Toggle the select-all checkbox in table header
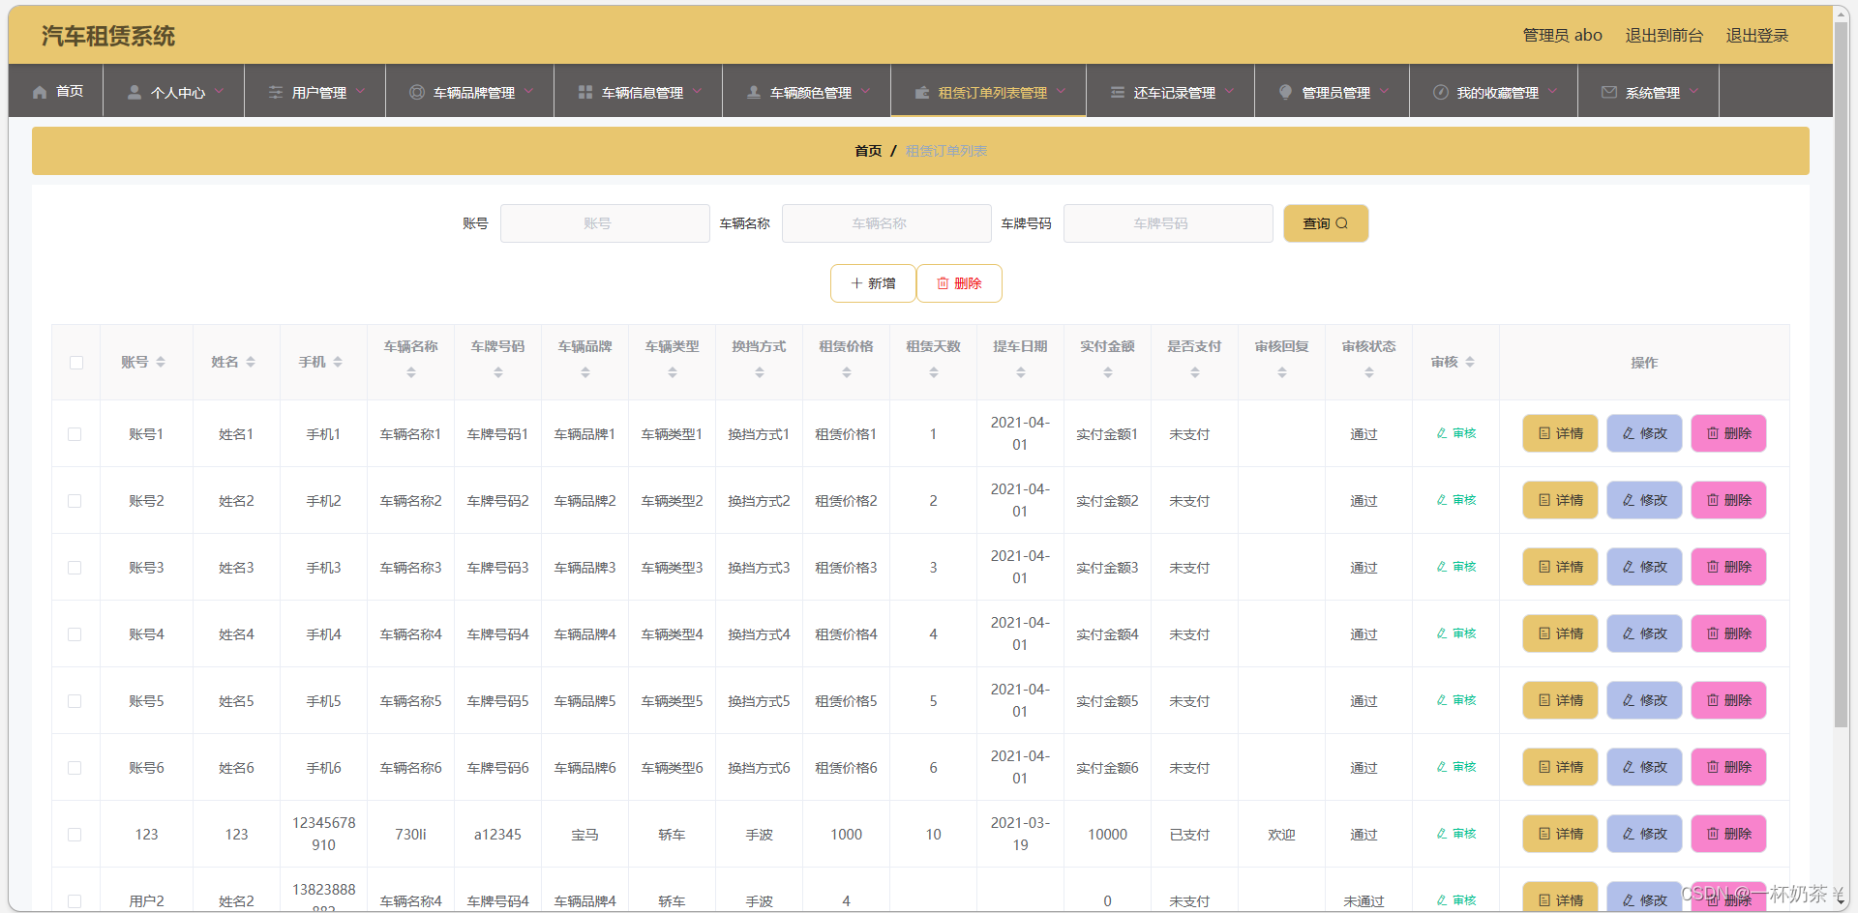1858x913 pixels. [76, 363]
